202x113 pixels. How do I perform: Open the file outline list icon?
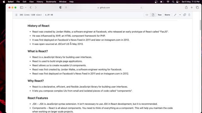click(16, 15)
